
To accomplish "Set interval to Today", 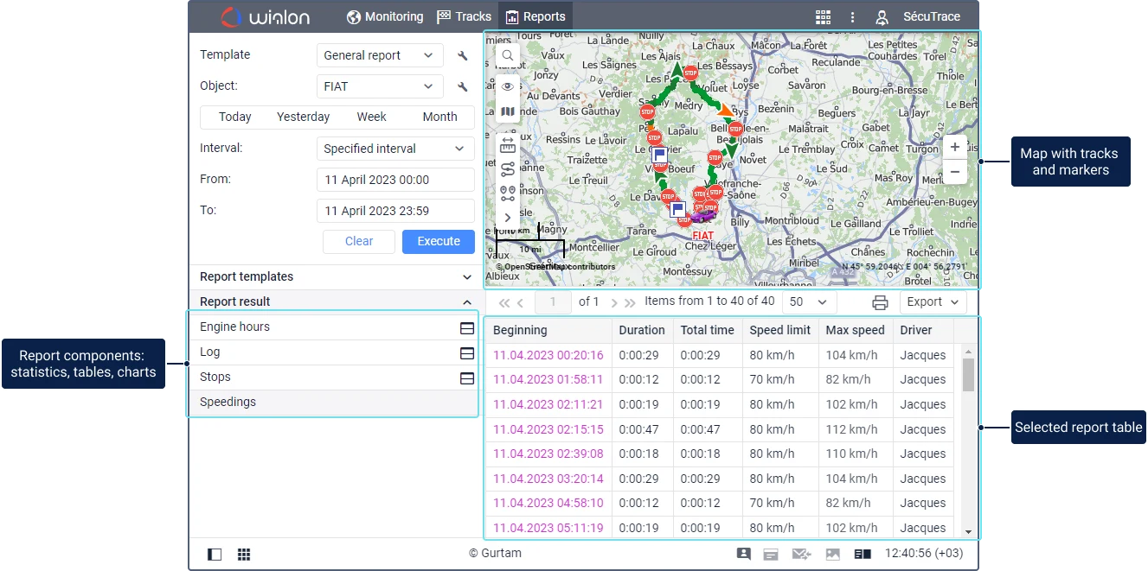I will tap(235, 117).
